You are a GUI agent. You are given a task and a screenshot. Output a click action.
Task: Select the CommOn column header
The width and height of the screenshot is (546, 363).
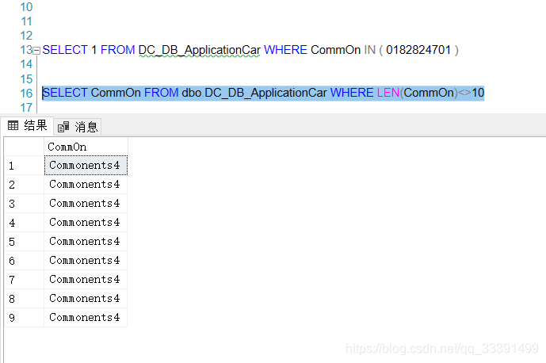[86, 147]
